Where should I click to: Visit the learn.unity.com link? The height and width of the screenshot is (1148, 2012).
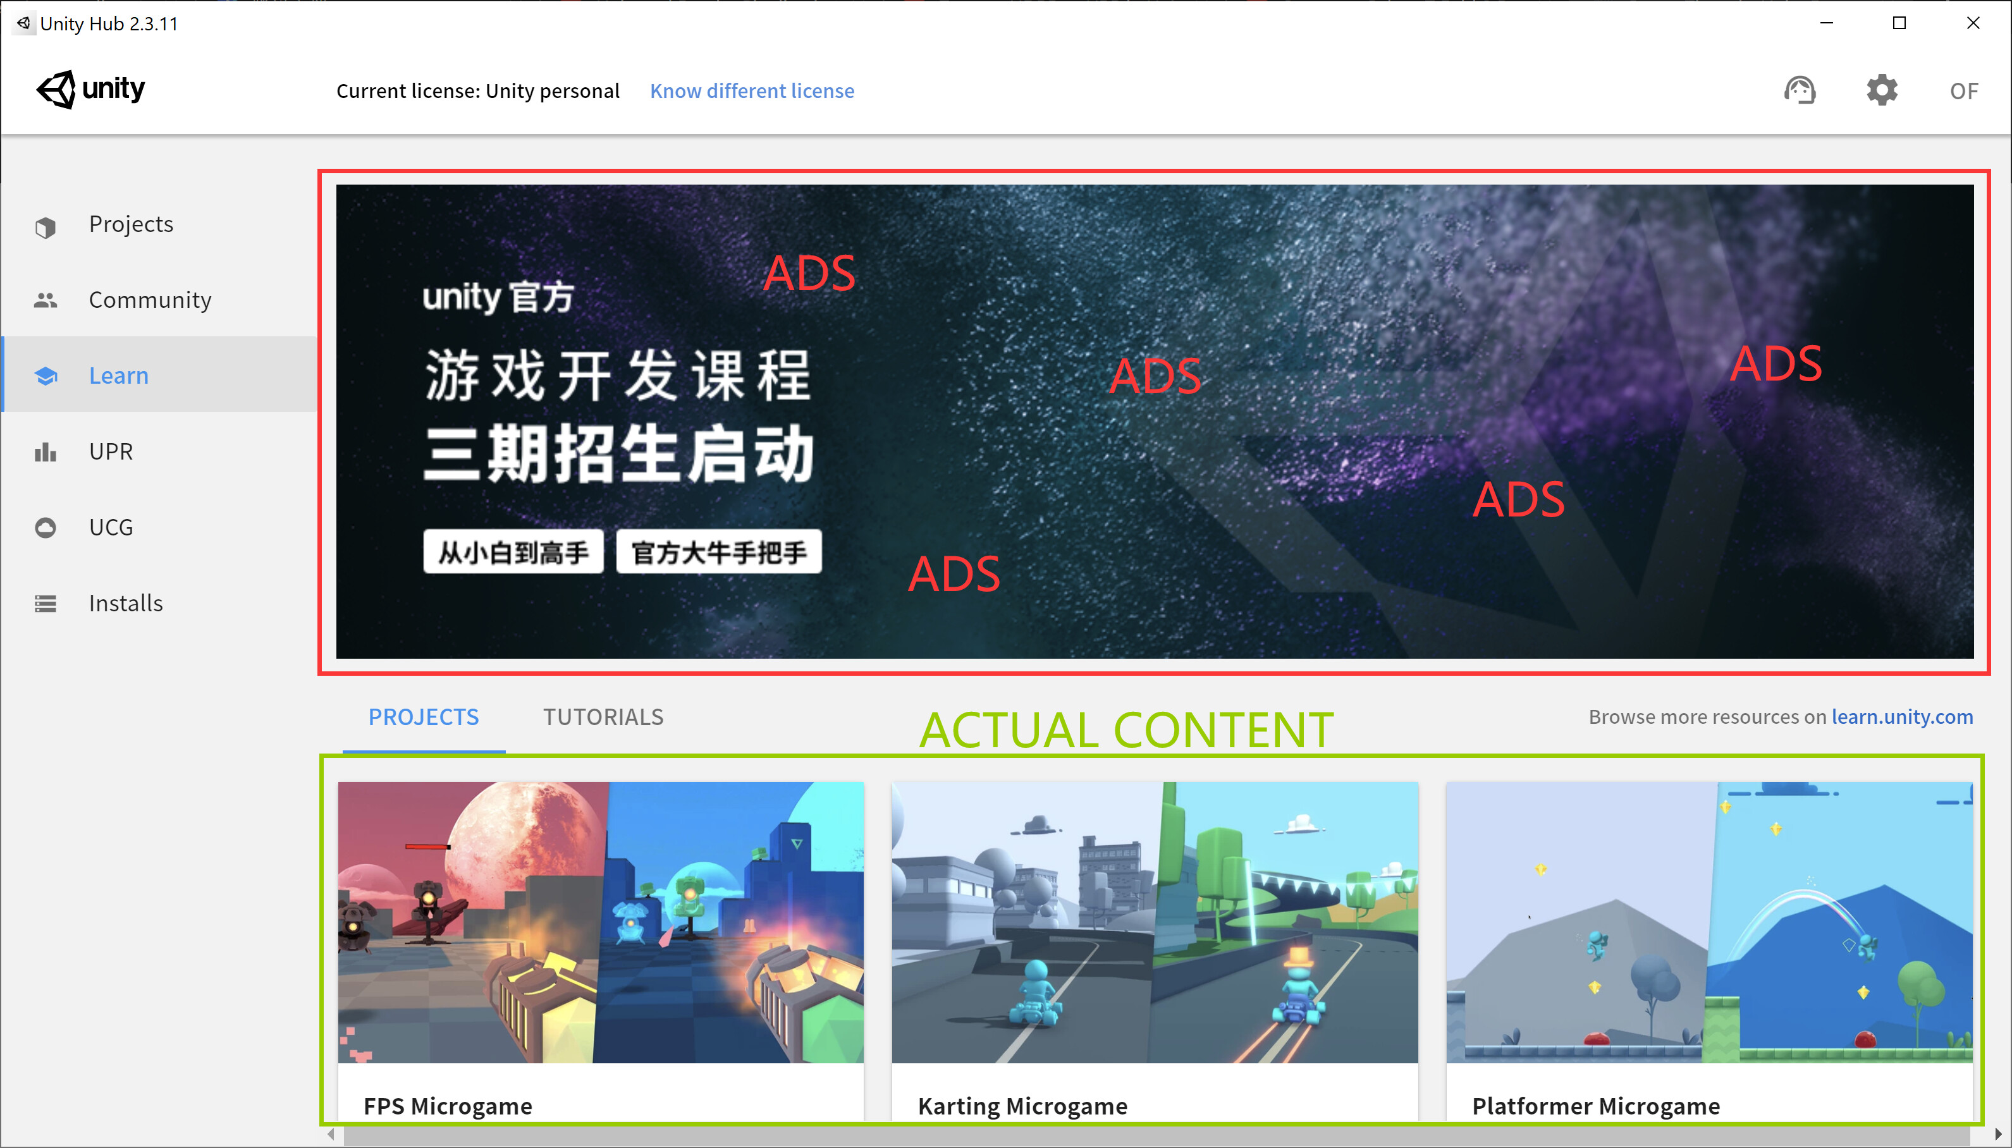pos(1901,717)
